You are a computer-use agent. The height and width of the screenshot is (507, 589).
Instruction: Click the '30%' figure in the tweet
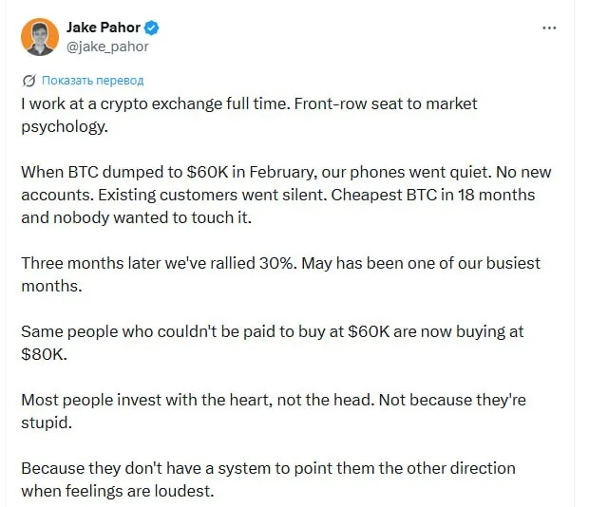pos(276,263)
